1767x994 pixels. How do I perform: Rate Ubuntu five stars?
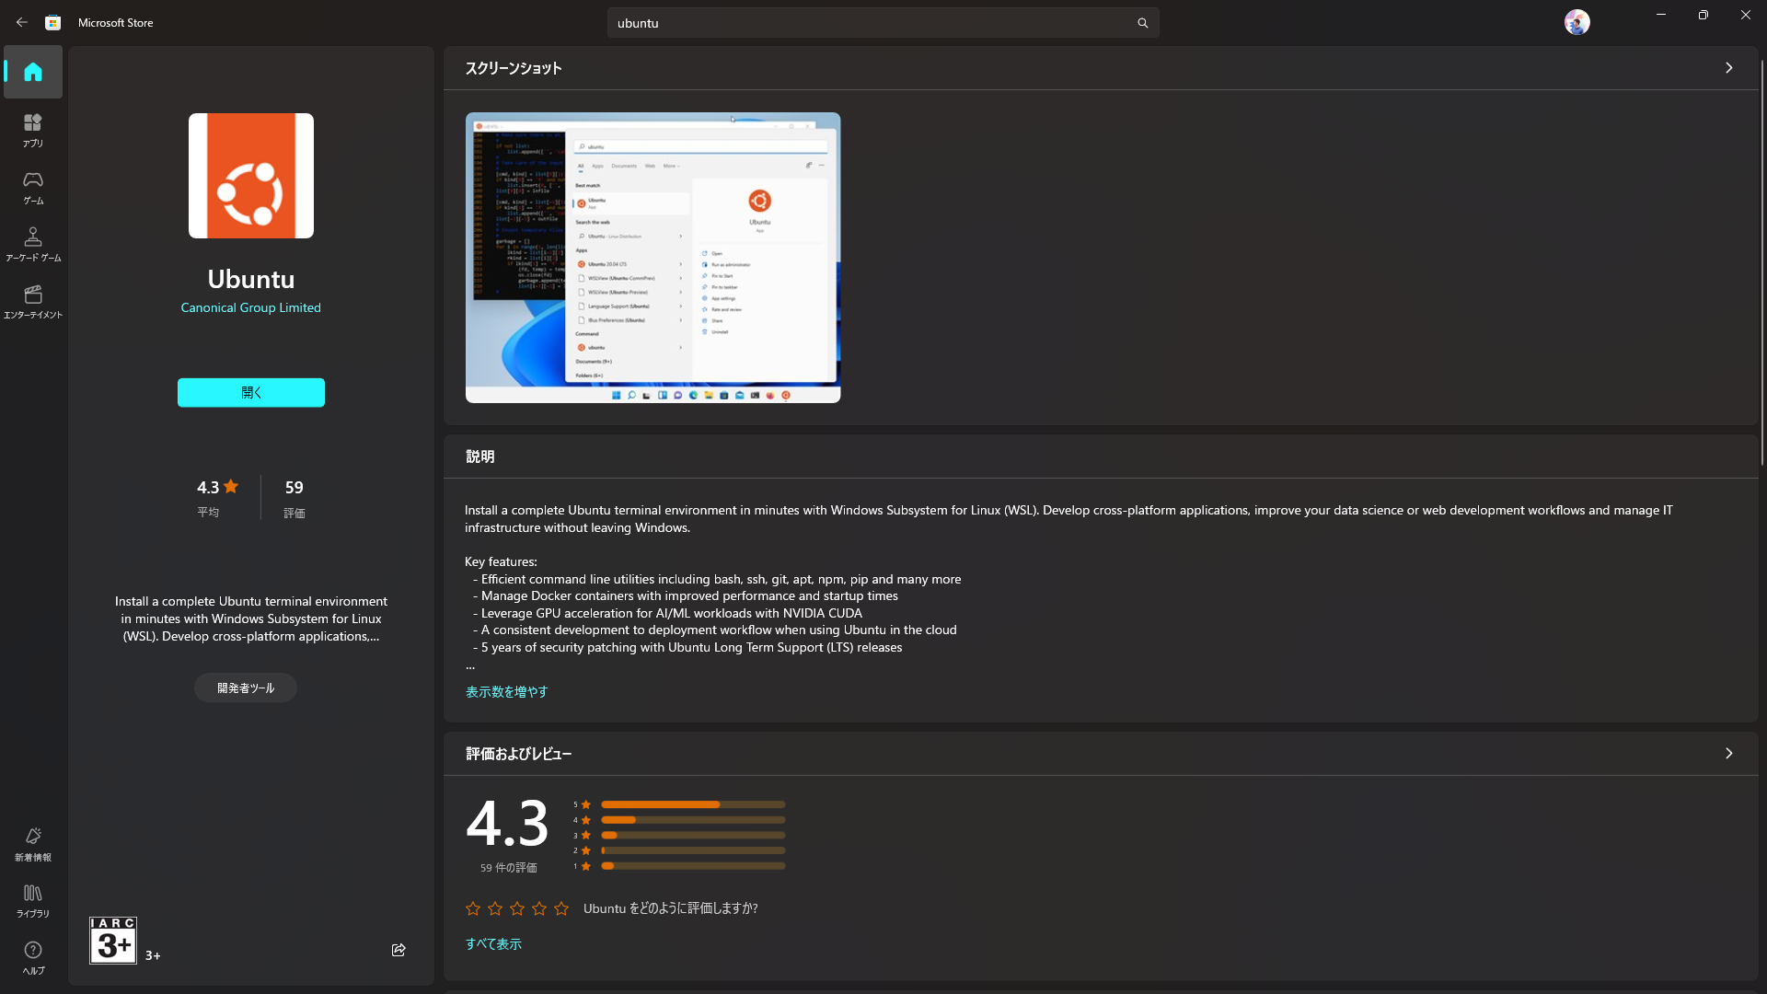(560, 908)
